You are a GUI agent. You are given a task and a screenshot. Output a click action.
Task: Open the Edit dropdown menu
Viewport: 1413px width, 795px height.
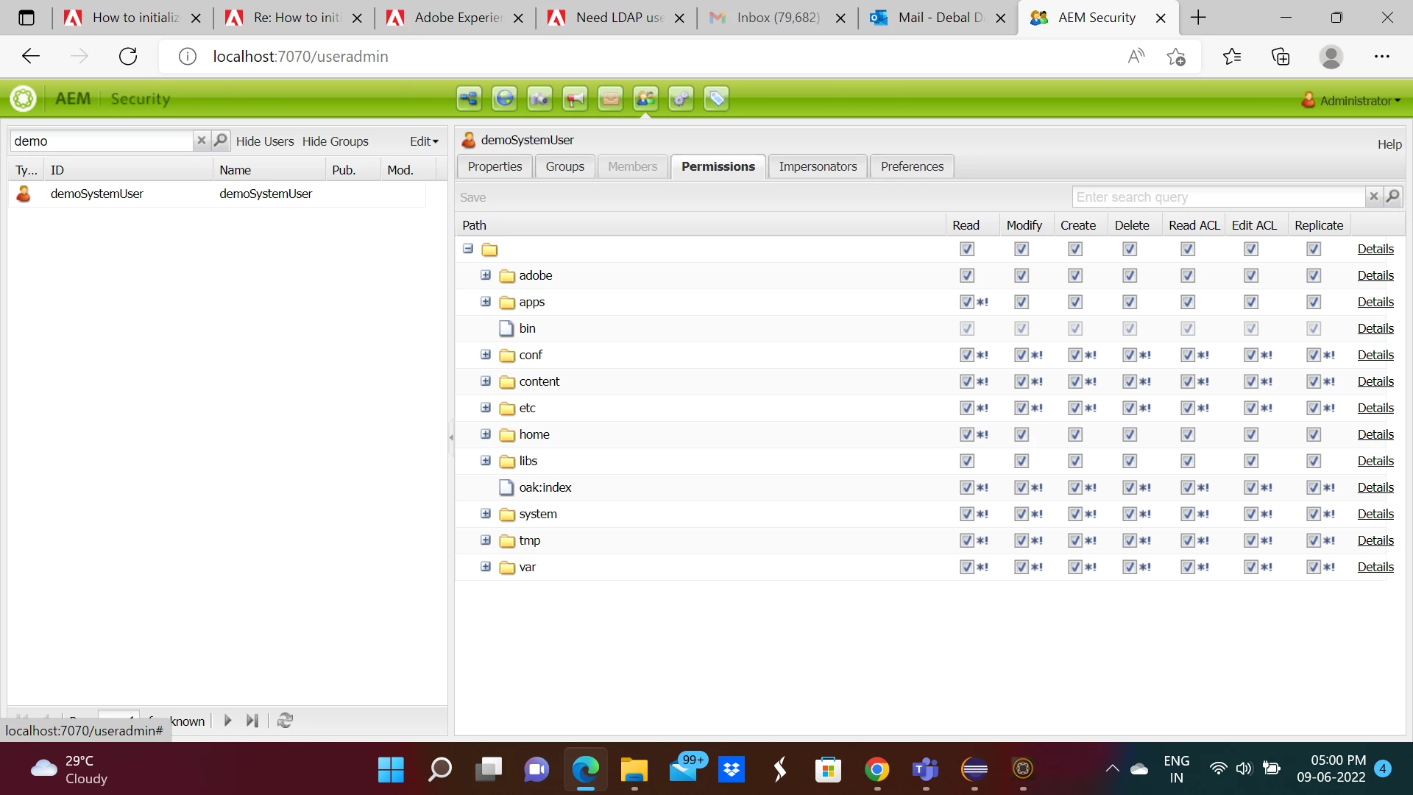click(424, 141)
